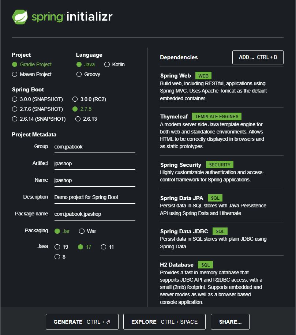Click the Spring Initializr leaf logo
This screenshot has width=296, height=335.
(20, 17)
